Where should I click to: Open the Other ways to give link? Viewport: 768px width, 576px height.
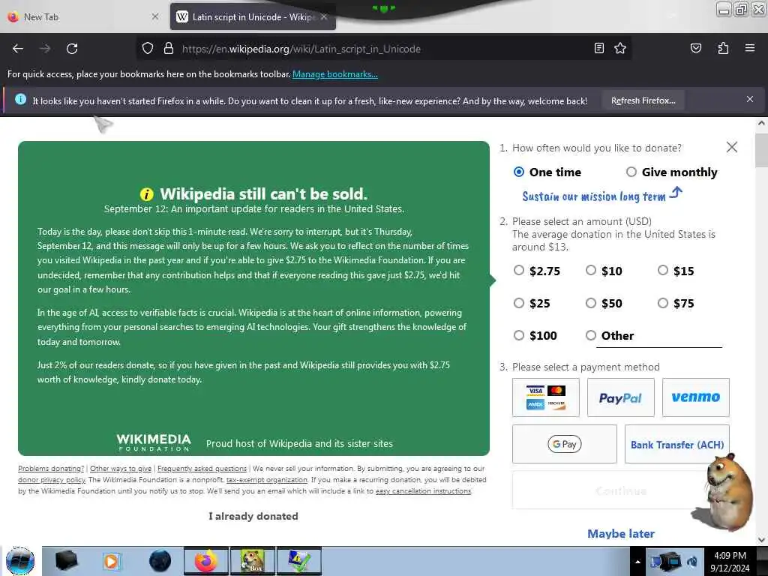(x=121, y=469)
